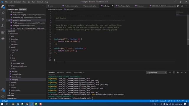The height and width of the screenshot is (106, 189).
Task: Open the Manage gear settings
Action: pos(3,96)
